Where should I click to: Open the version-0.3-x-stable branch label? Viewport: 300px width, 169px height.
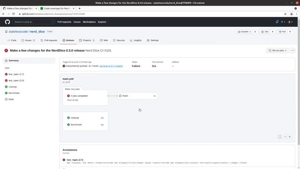[111, 66]
